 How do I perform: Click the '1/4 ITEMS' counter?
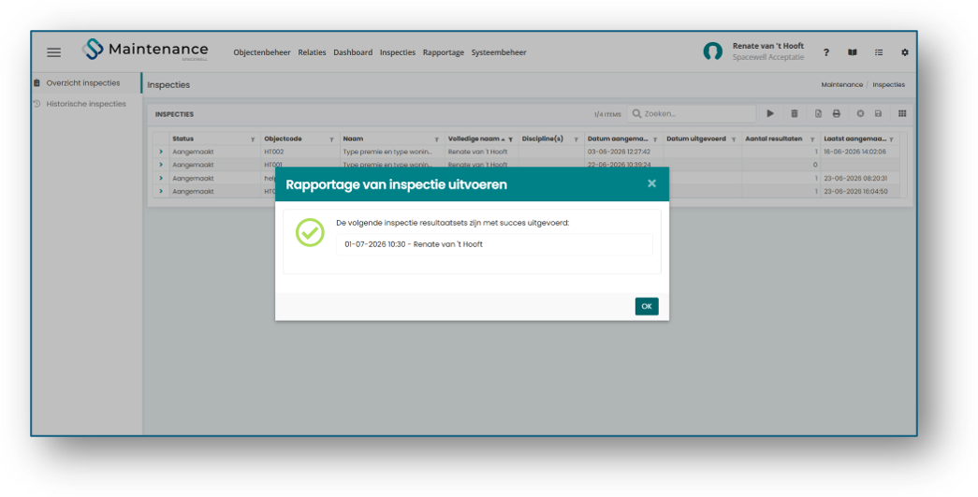(607, 115)
